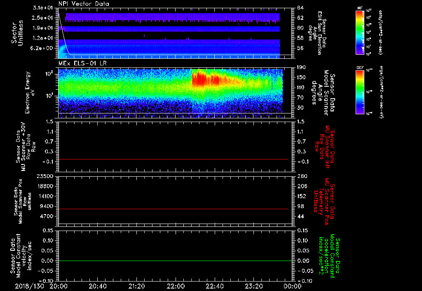Click the 20:00 time axis label
Viewport: 422px width, 291px height.
(59, 286)
